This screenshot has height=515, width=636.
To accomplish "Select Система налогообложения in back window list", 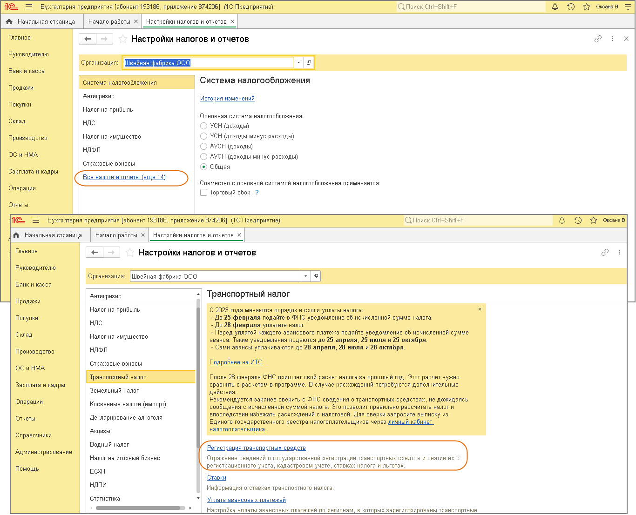I will click(x=137, y=83).
